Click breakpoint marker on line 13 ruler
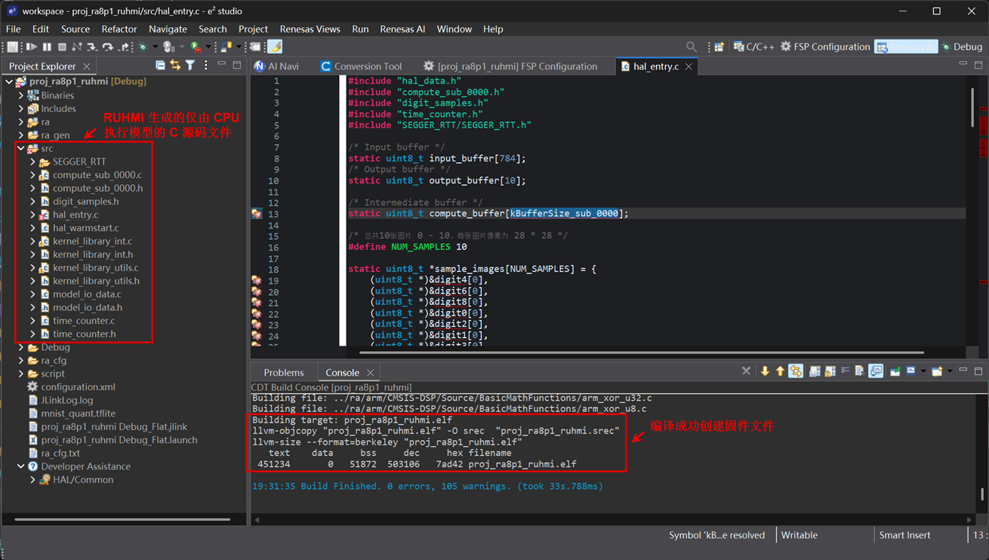989x560 pixels. [257, 214]
